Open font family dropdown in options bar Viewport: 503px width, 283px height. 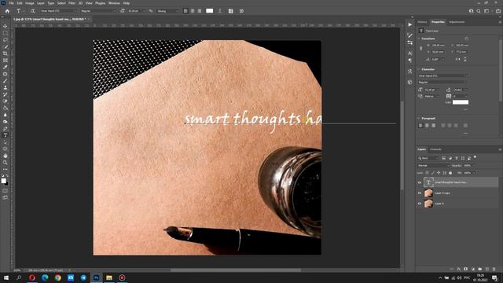(x=59, y=11)
